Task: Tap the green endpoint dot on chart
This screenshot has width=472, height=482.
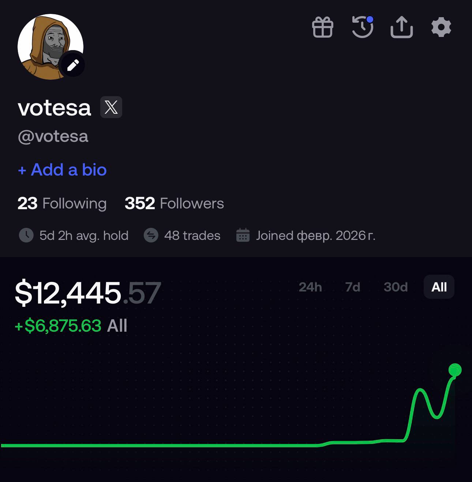Action: 455,370
